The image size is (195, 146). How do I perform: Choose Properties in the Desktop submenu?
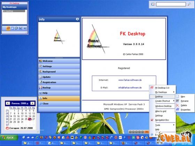click(185, 109)
